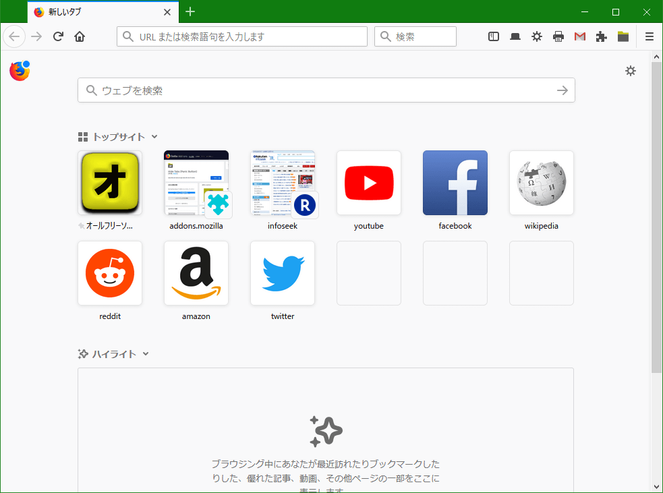Click the トップサイト section heading
This screenshot has width=663, height=493.
[x=119, y=136]
